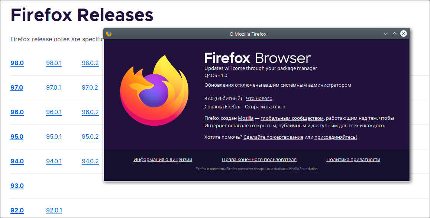The height and width of the screenshot is (218, 430).
Task: Minimize the About Mozilla Firefox dialog
Action: pyautogui.click(x=385, y=33)
